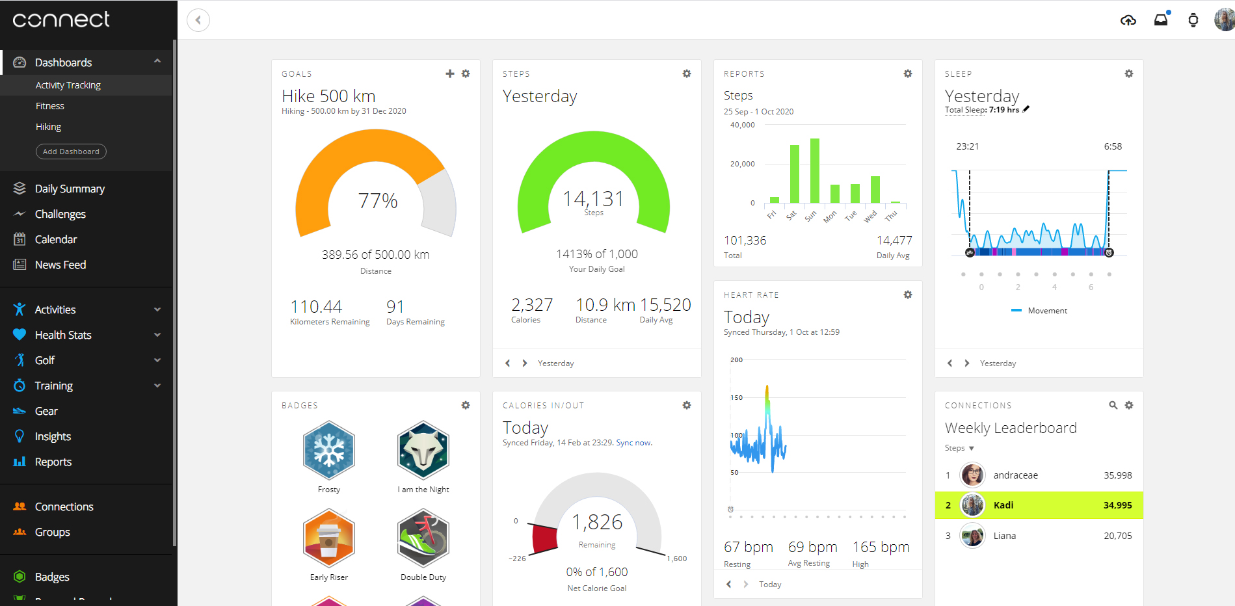Open the devices watch icon
The height and width of the screenshot is (606, 1235).
1193,20
